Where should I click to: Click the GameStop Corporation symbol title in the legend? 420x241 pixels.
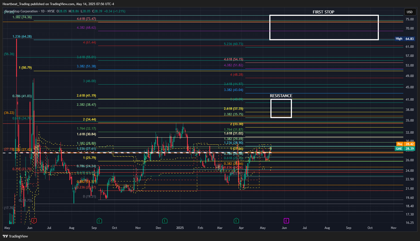point(21,11)
